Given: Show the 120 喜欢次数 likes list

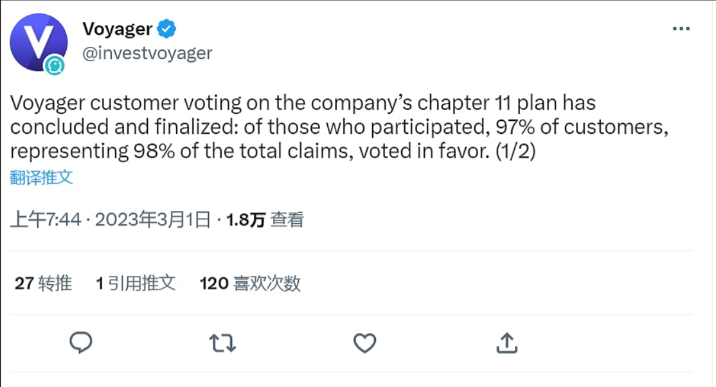Looking at the screenshot, I should point(249,283).
